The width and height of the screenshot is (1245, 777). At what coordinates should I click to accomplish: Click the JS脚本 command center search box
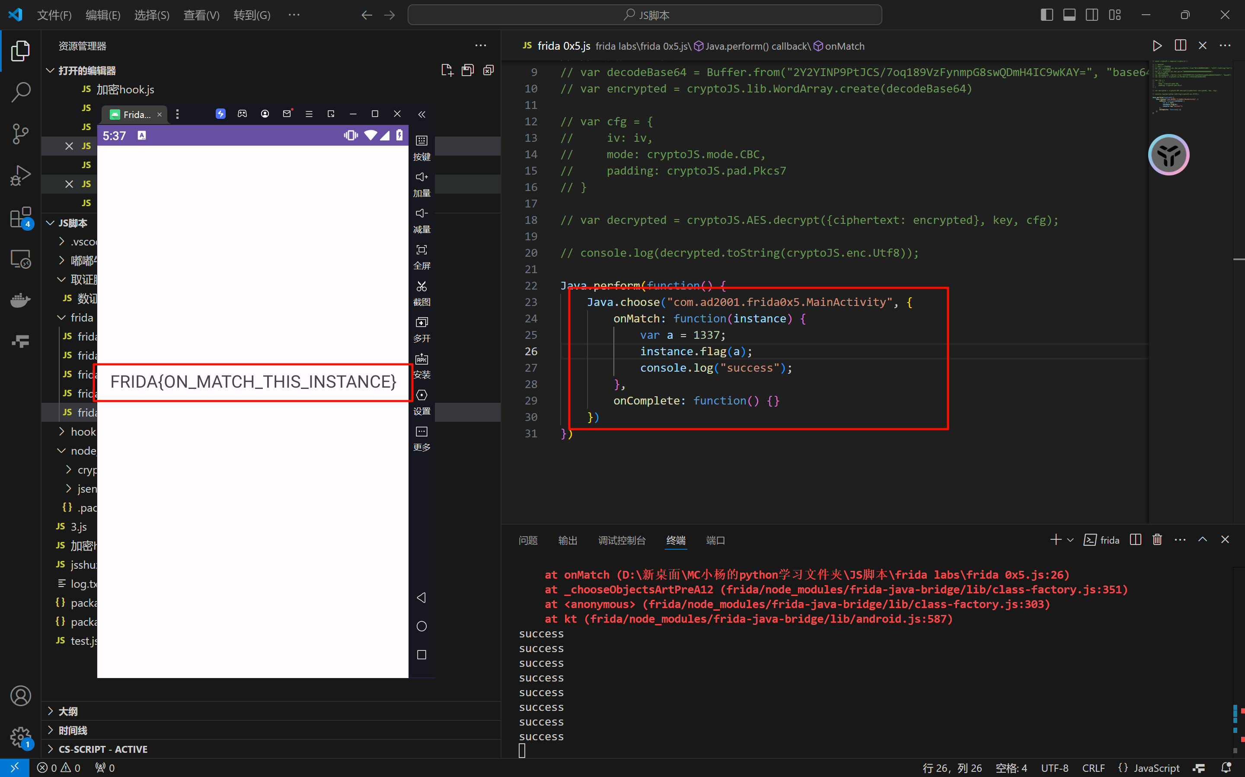(x=645, y=15)
